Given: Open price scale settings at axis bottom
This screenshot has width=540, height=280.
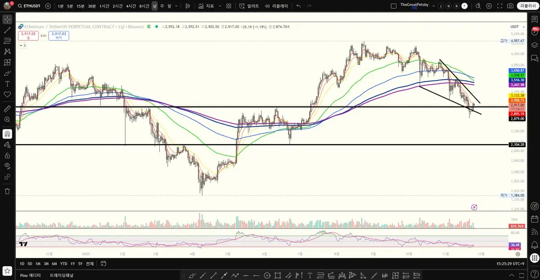Looking at the screenshot, I should [518, 254].
